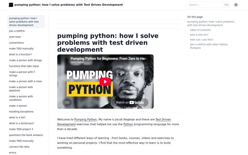Copy video link chain icon
This screenshot has width=248, height=155.
[x=67, y=103]
